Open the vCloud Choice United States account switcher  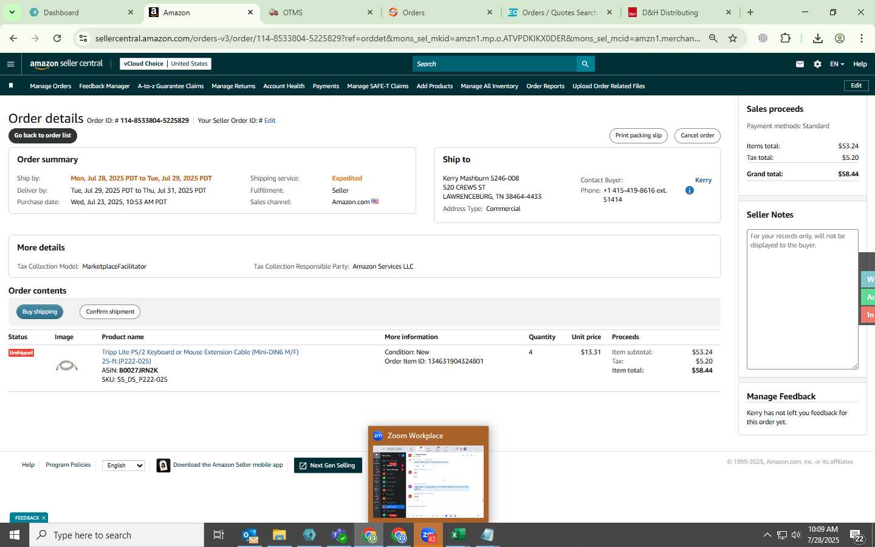point(165,63)
